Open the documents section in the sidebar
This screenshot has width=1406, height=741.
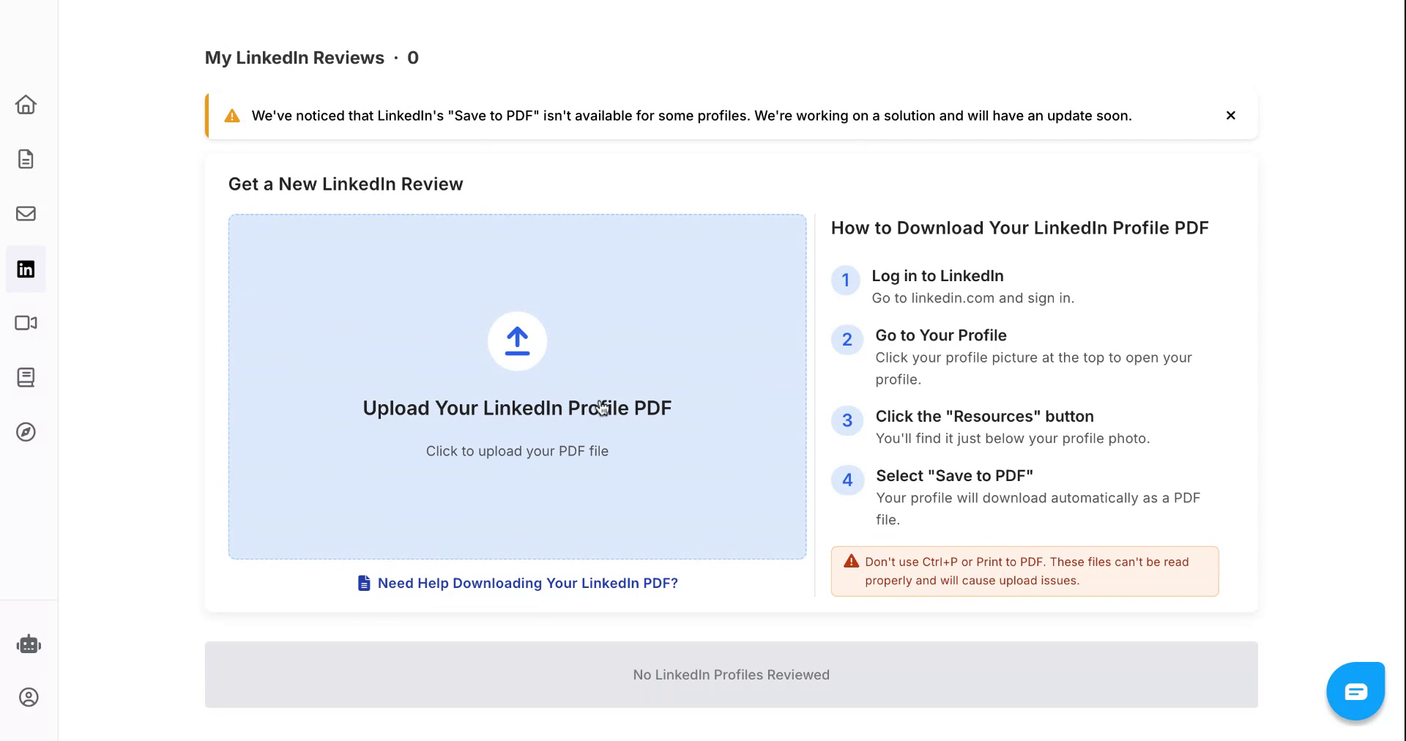pyautogui.click(x=26, y=159)
